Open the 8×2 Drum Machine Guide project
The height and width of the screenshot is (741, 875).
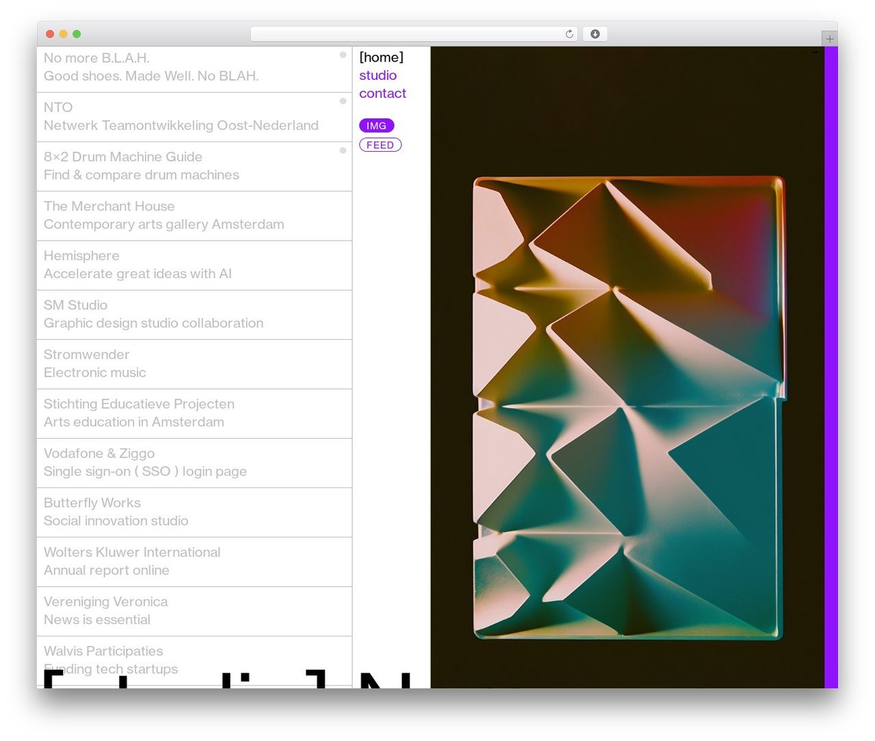pos(194,167)
